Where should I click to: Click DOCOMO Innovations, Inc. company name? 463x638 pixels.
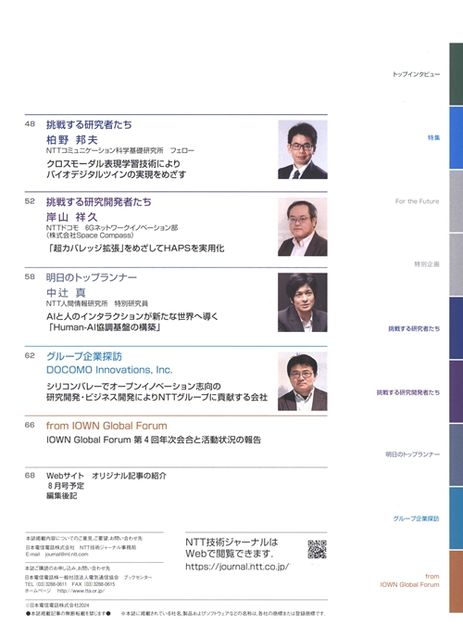tap(109, 370)
